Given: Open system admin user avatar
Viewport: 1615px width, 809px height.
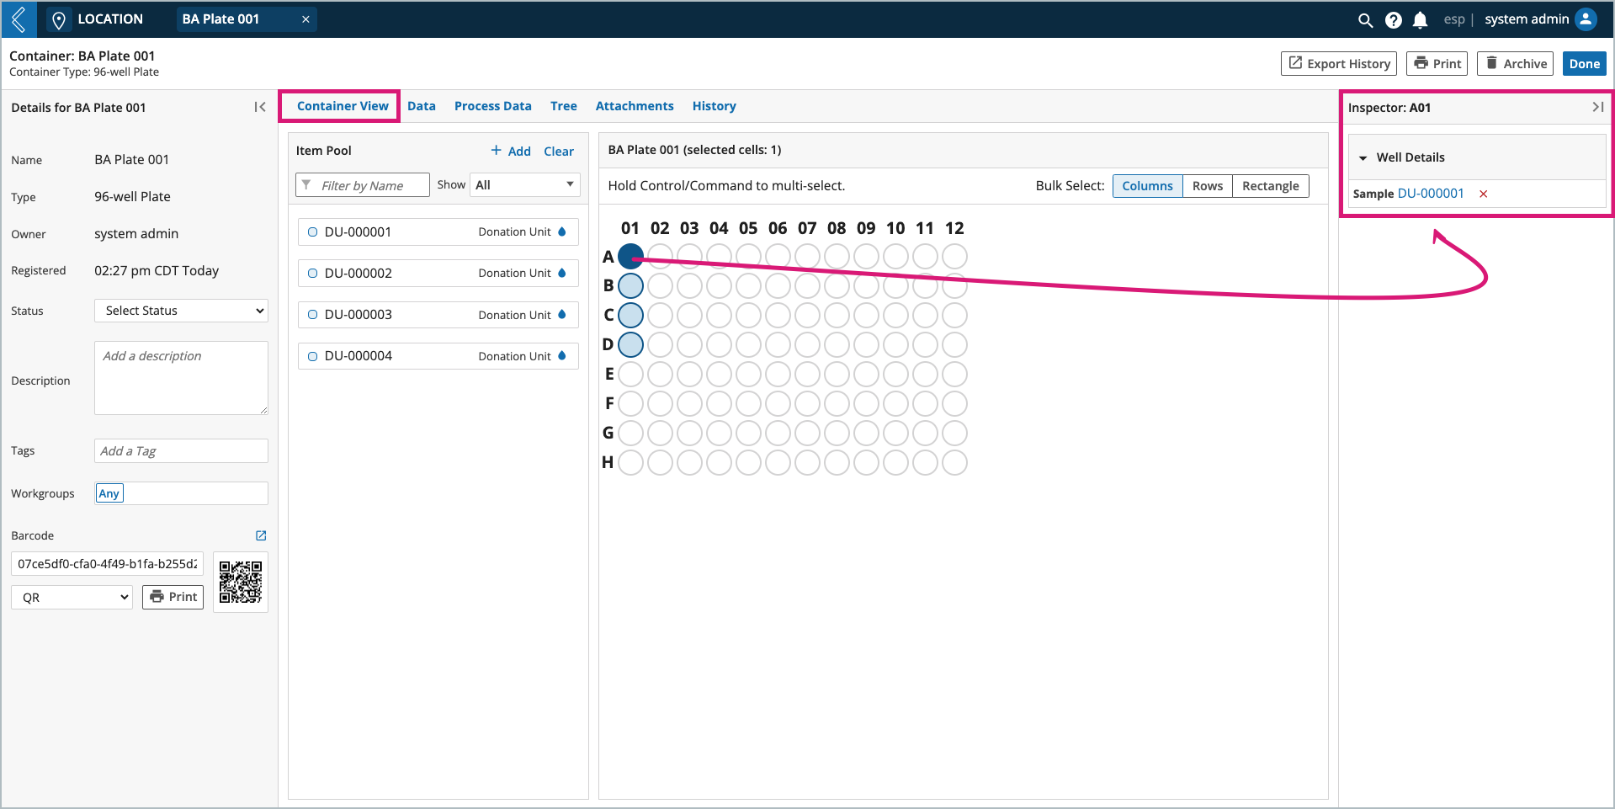Looking at the screenshot, I should pos(1586,19).
